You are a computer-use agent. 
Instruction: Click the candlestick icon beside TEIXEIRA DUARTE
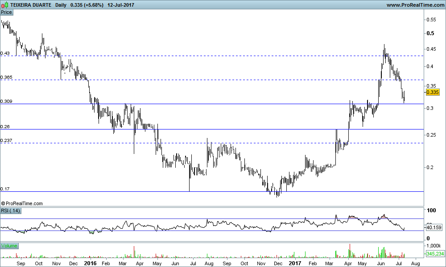click(x=5, y=5)
